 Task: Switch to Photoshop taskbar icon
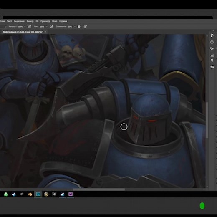coord(38,194)
